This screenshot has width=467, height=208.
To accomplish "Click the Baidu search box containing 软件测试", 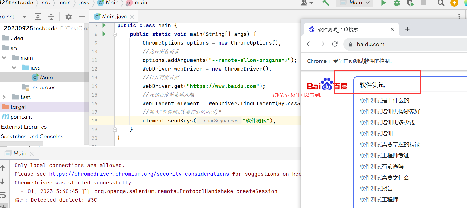I will (x=410, y=85).
